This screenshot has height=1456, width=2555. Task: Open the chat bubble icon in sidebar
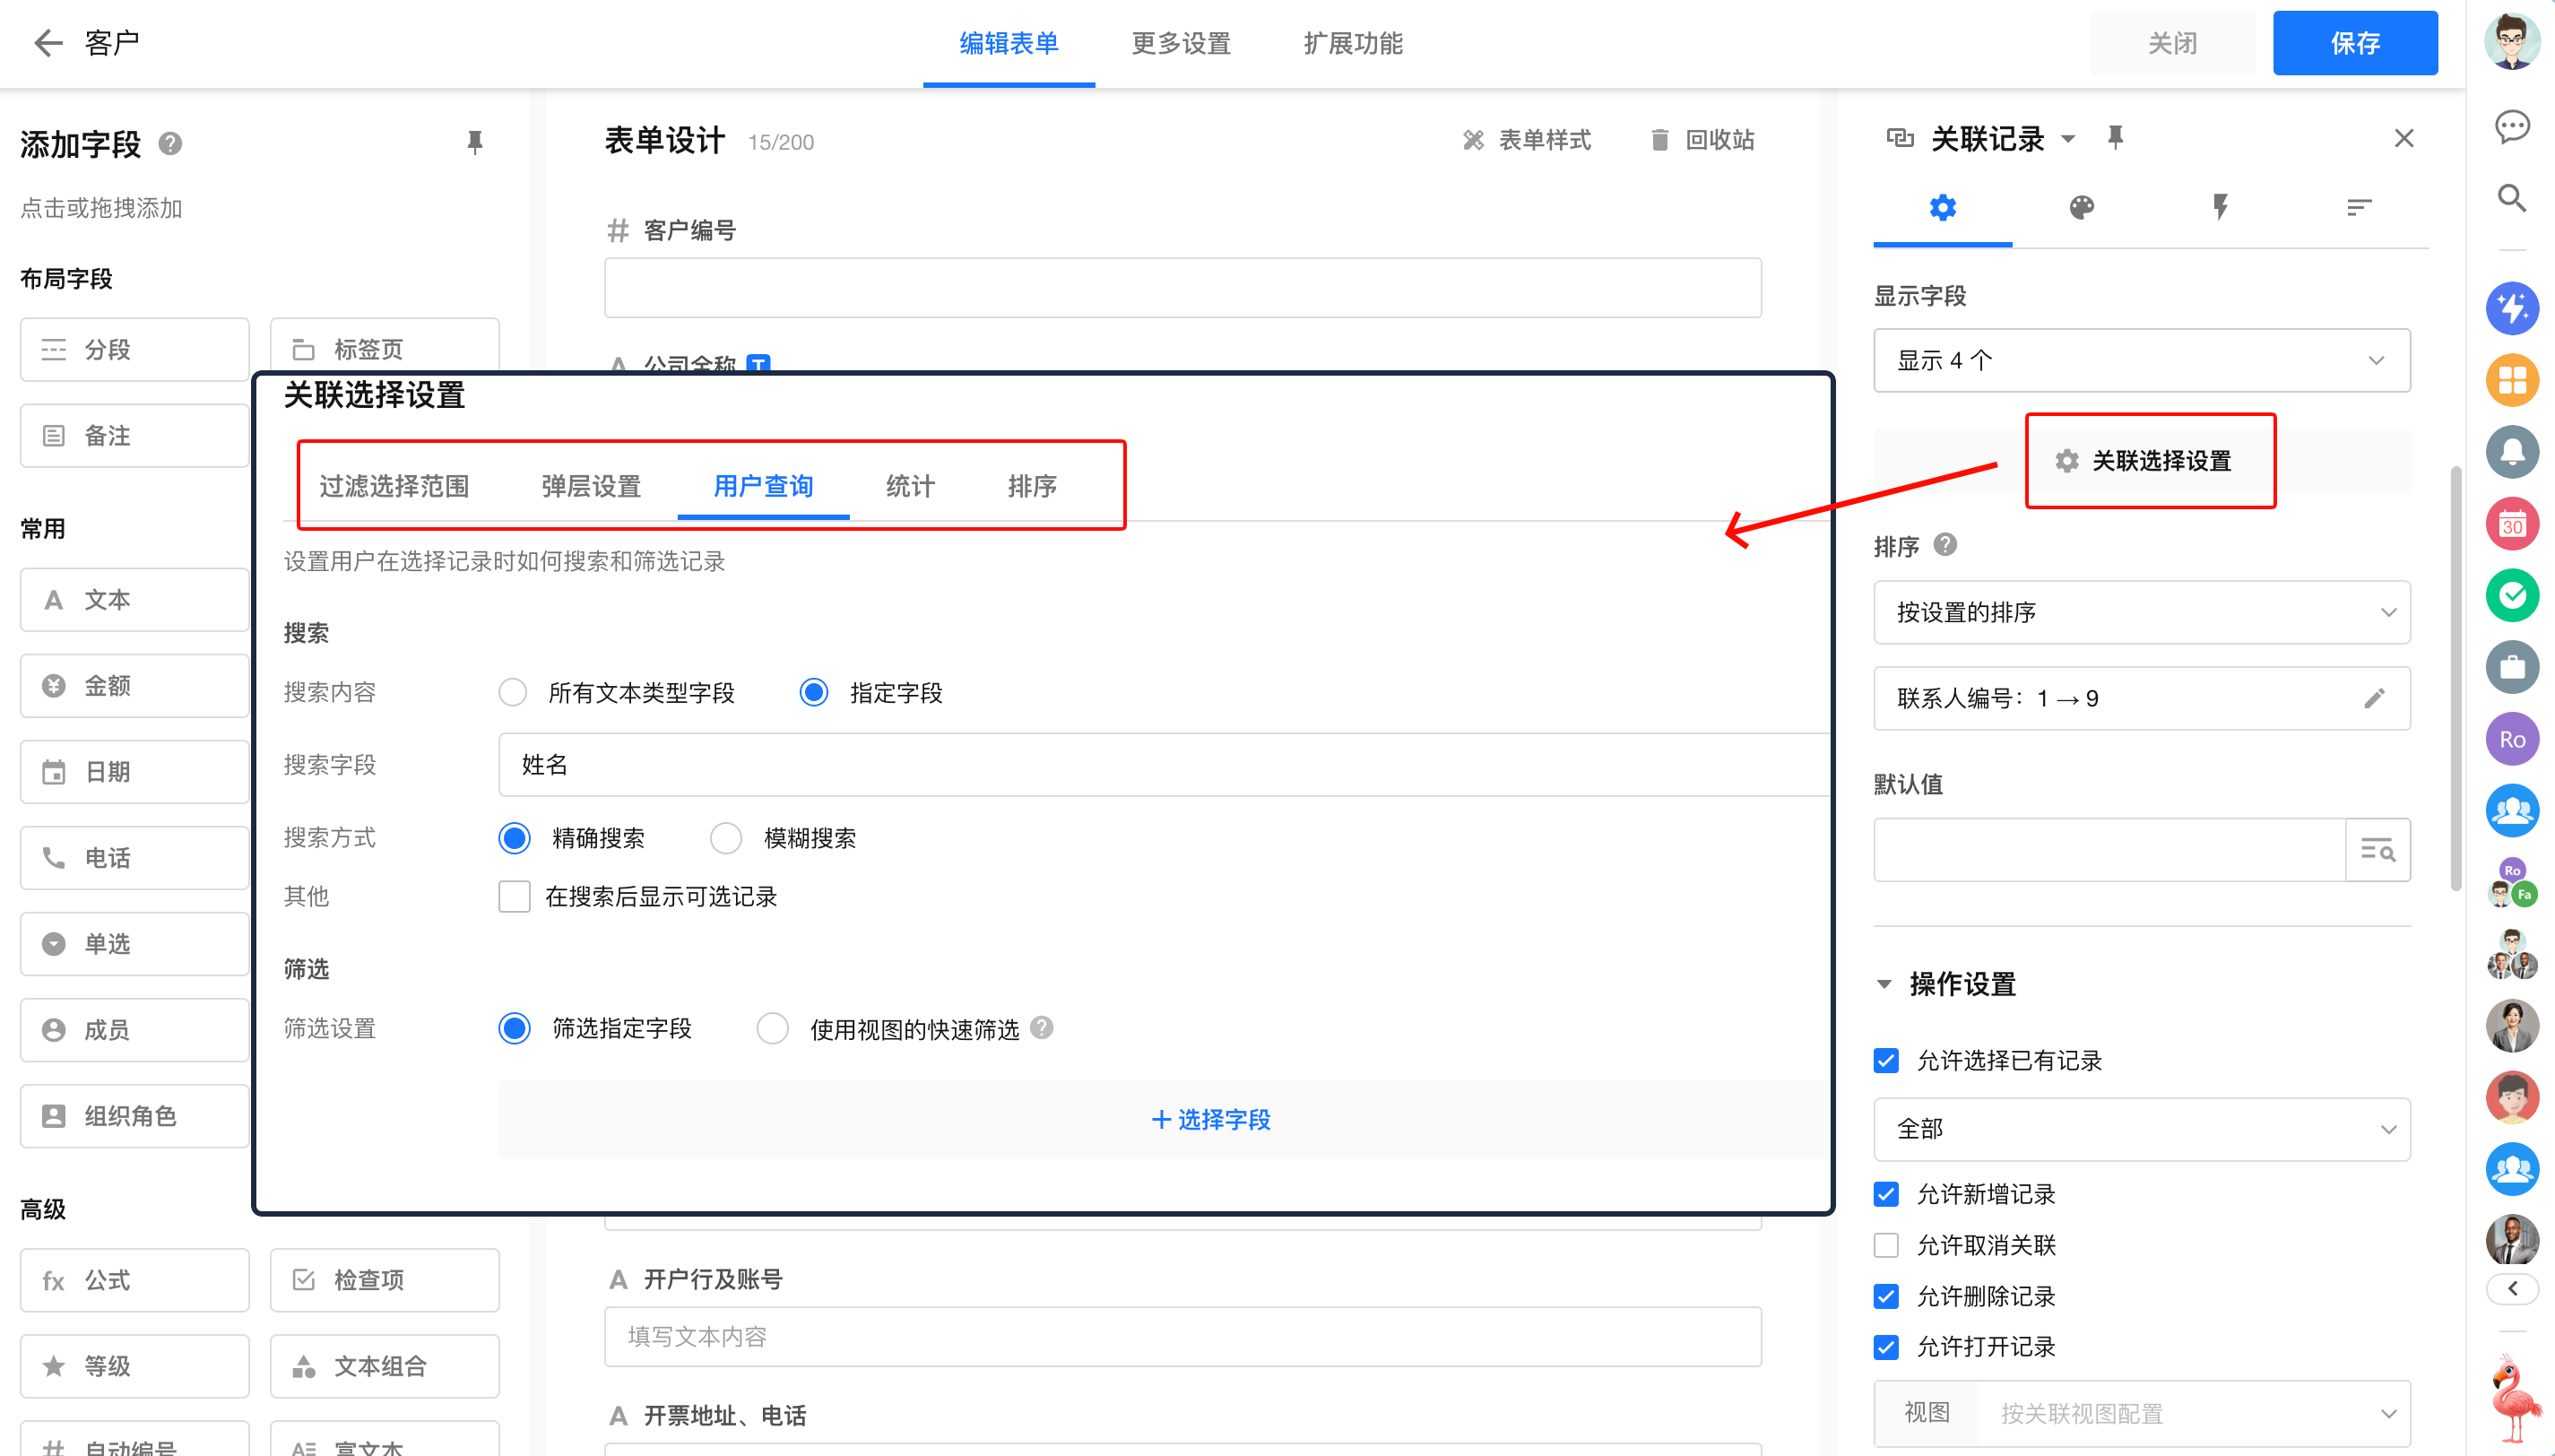pos(2512,127)
